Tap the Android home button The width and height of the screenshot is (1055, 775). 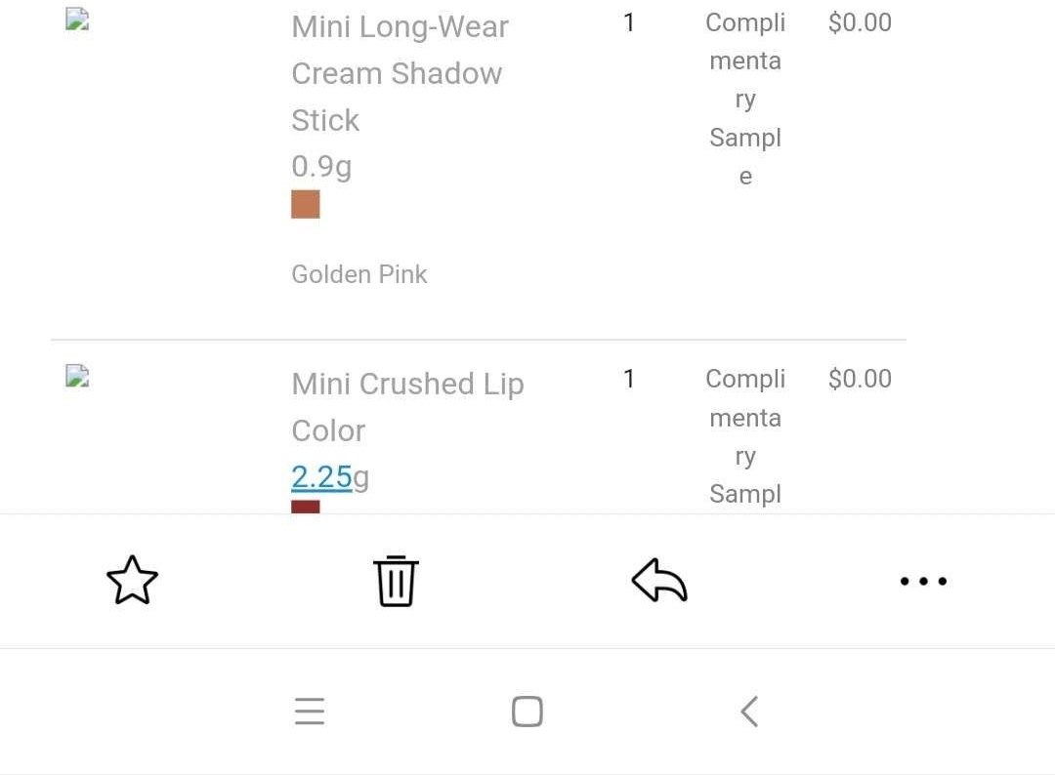pyautogui.click(x=527, y=712)
